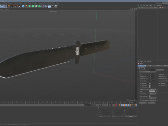Step to next frame
Screen dimensions: 168x126
coord(104,105)
